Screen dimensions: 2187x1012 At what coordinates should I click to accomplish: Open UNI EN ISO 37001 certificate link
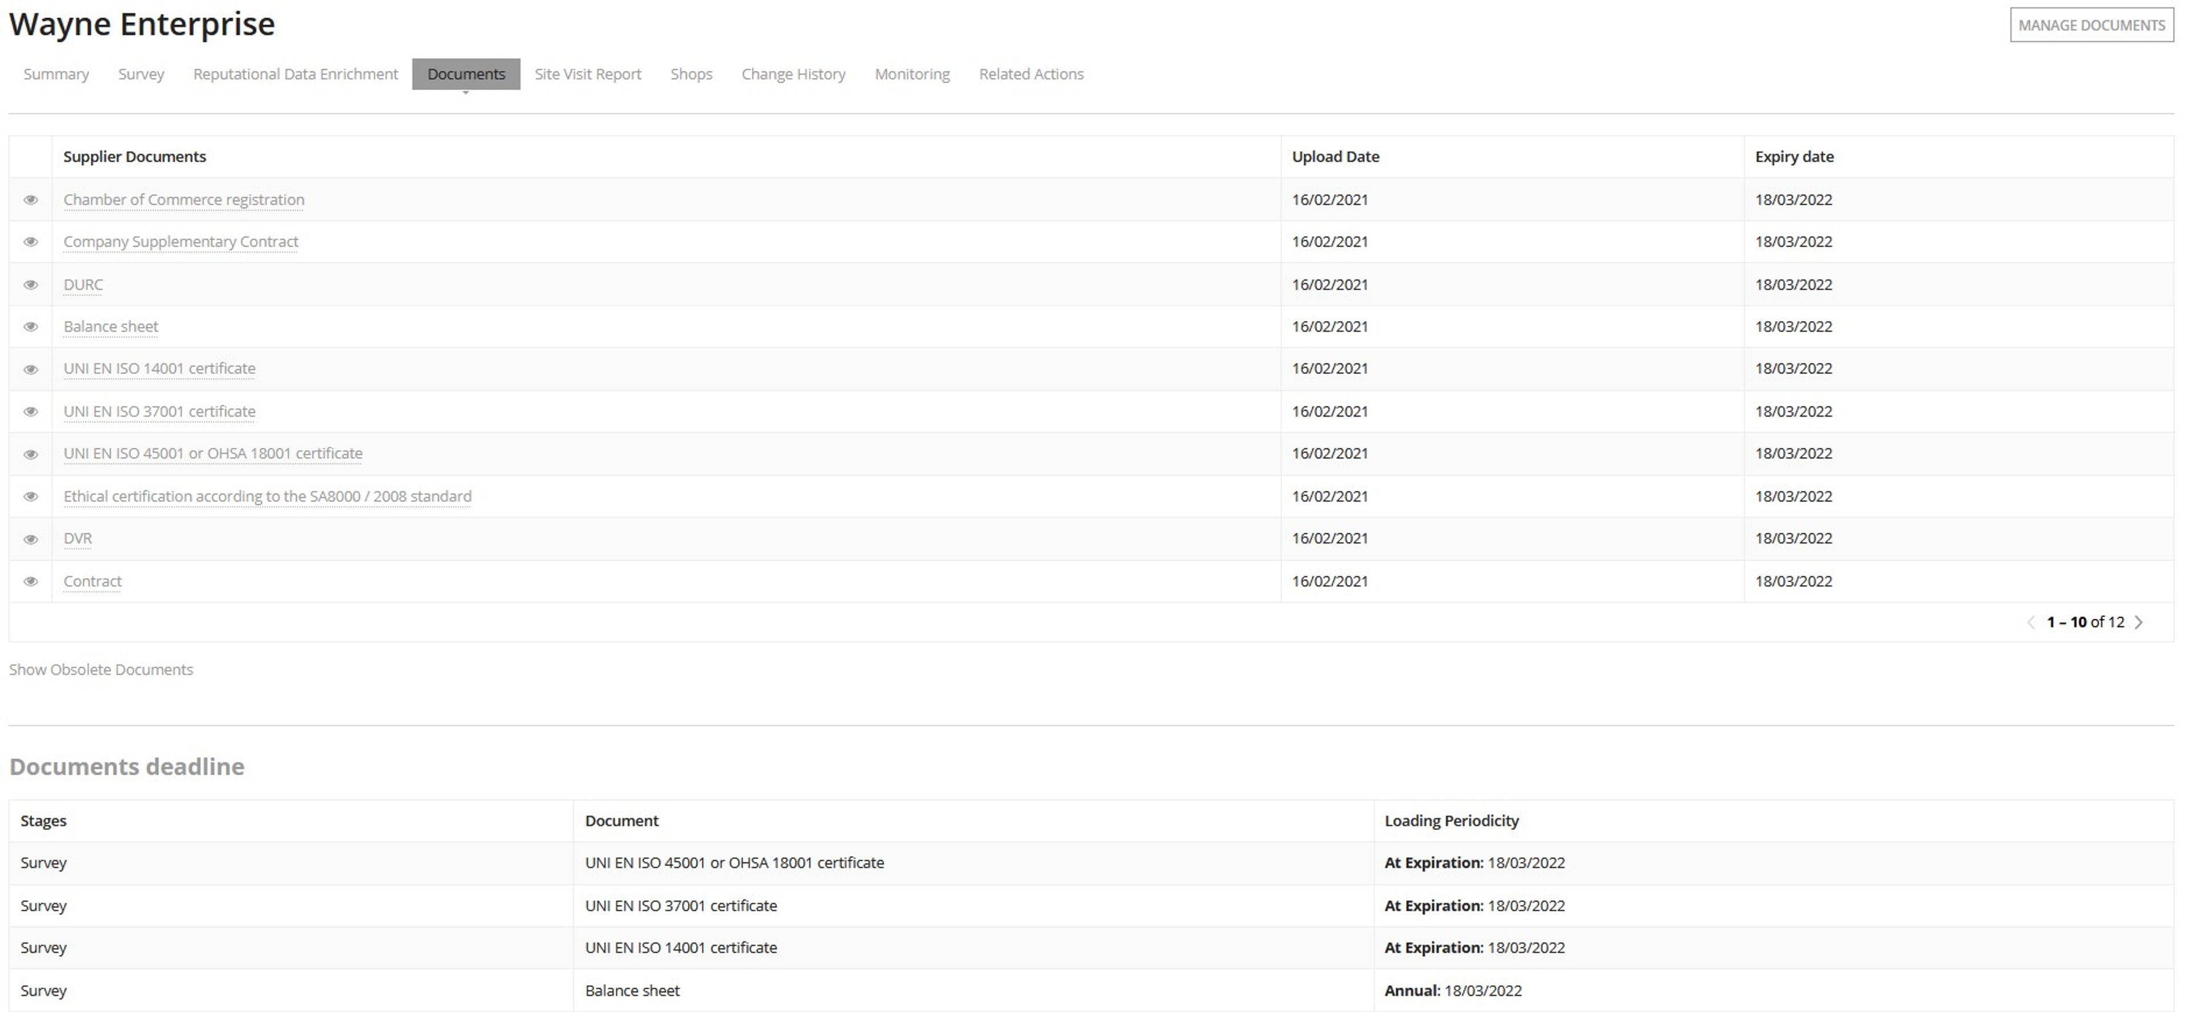point(159,412)
